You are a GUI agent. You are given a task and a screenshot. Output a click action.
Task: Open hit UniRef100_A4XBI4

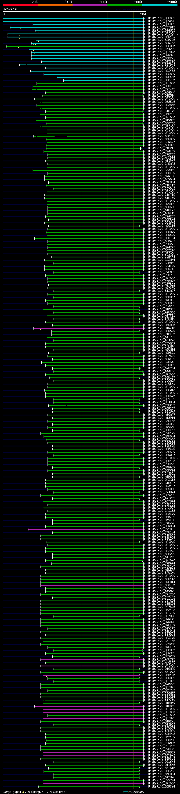161,157
